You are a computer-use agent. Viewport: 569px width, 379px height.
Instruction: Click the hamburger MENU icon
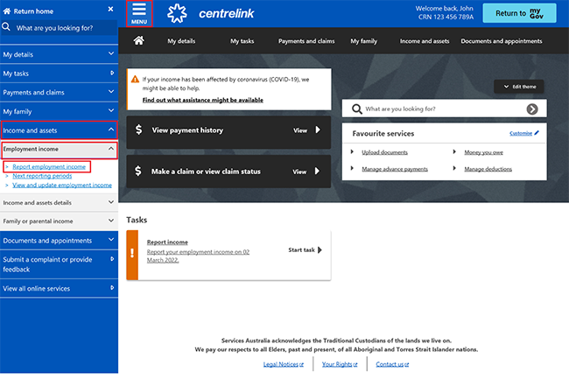[139, 13]
